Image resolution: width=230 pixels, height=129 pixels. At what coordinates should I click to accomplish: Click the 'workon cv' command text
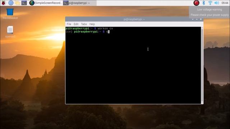[105, 28]
